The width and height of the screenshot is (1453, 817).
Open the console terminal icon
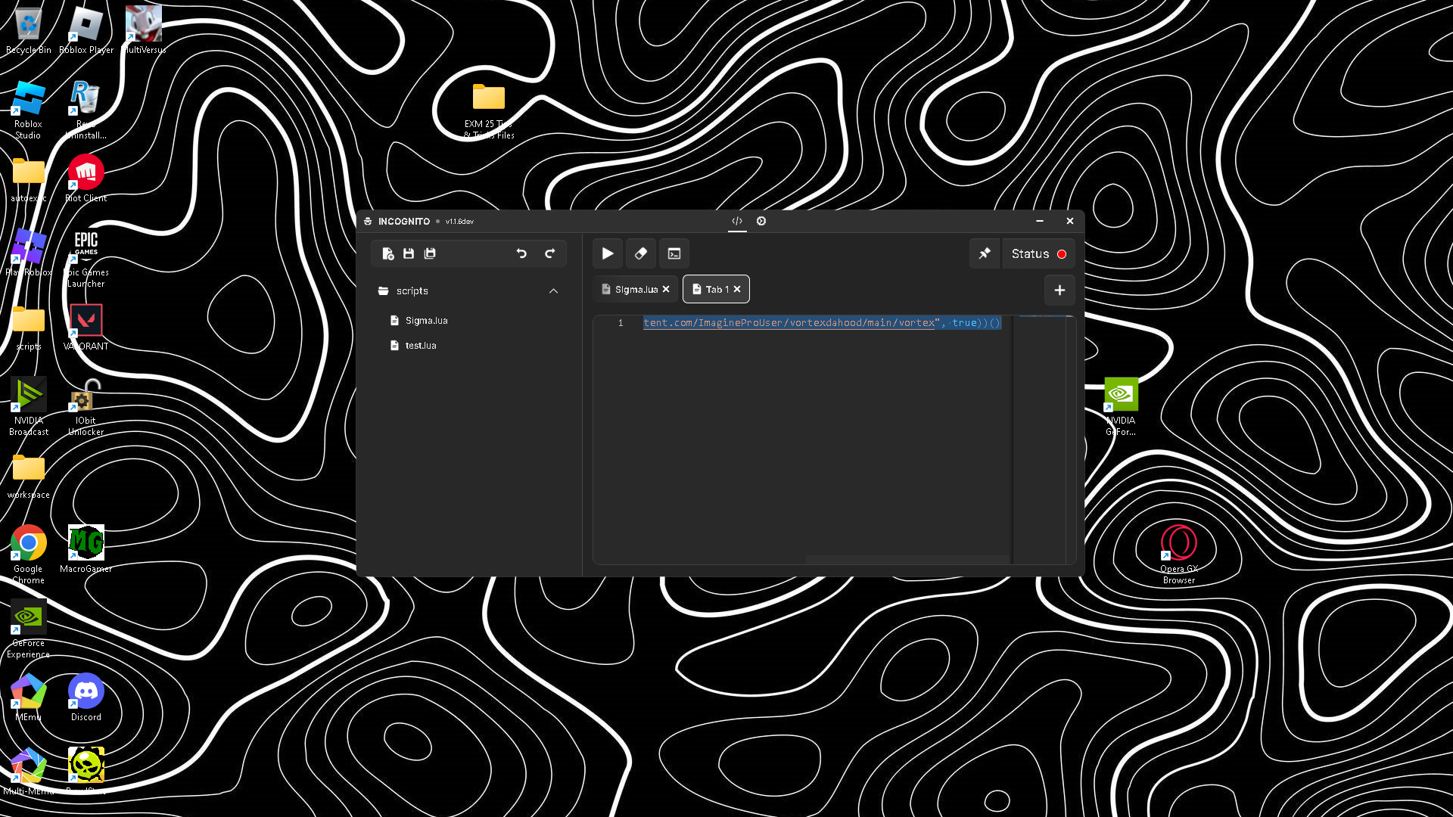coord(674,254)
